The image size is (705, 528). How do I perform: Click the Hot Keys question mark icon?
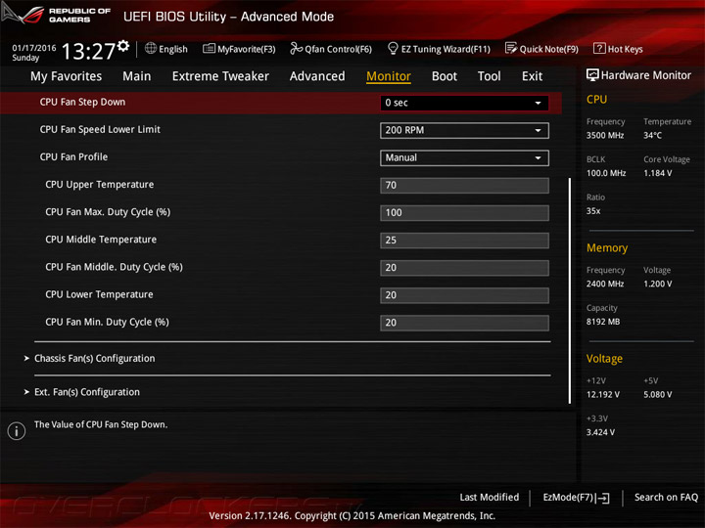[x=599, y=48]
